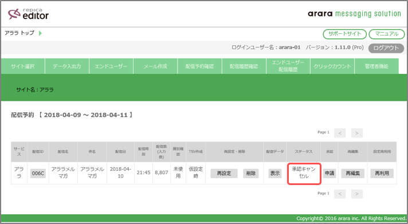This screenshot has height=224, width=408.
Task: Click the 8,807 delivery count cell
Action: coord(162,172)
